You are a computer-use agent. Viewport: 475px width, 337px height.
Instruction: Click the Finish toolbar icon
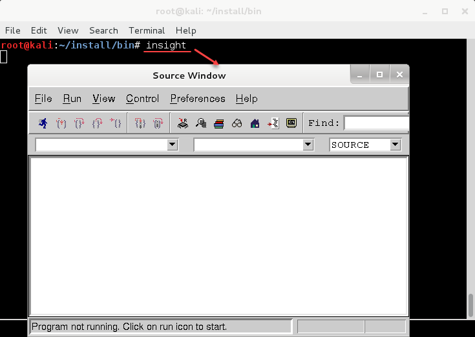click(97, 123)
